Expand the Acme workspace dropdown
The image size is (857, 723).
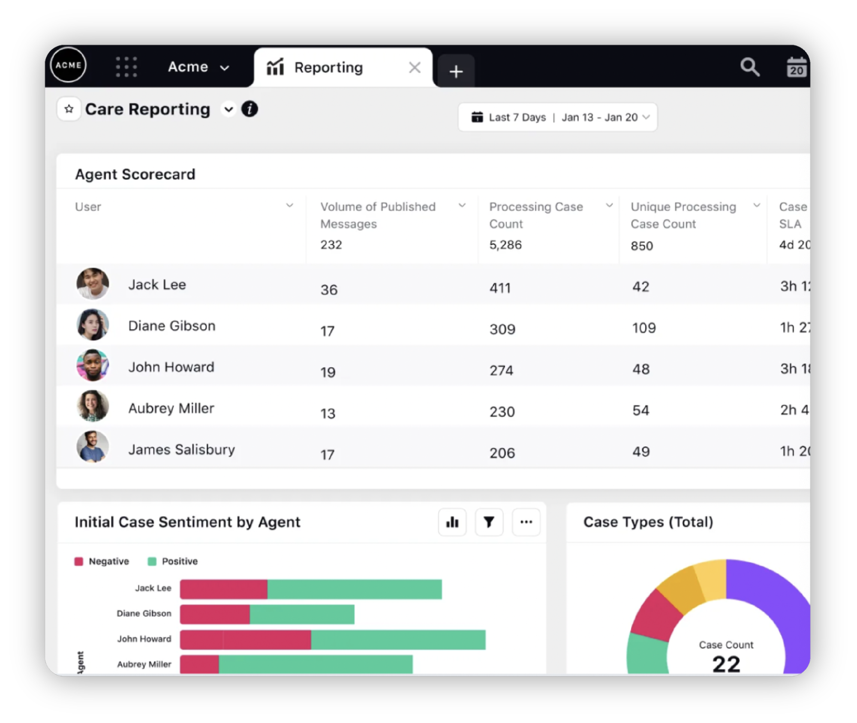coord(198,67)
